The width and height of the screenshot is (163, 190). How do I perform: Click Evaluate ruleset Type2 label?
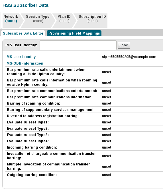pyautogui.click(x=28, y=129)
